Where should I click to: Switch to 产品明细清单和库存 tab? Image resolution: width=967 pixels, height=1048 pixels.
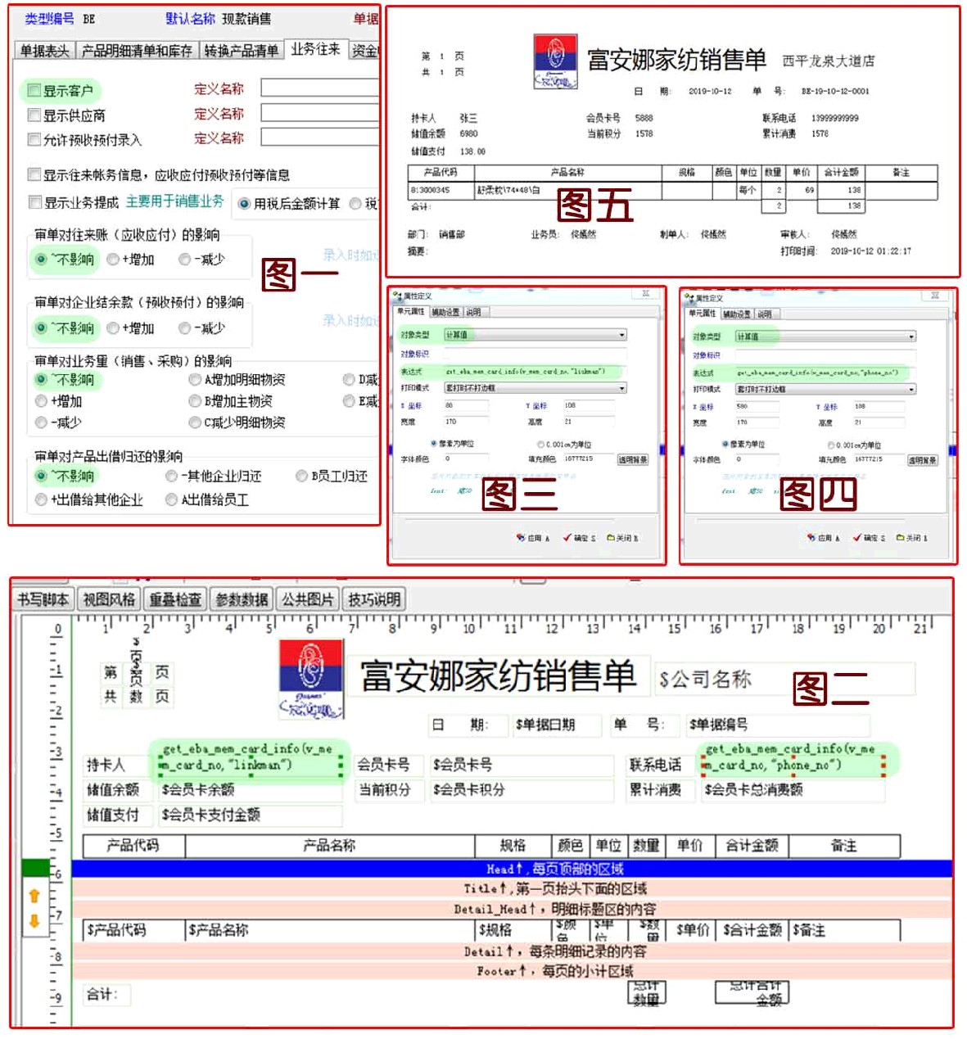pos(137,51)
